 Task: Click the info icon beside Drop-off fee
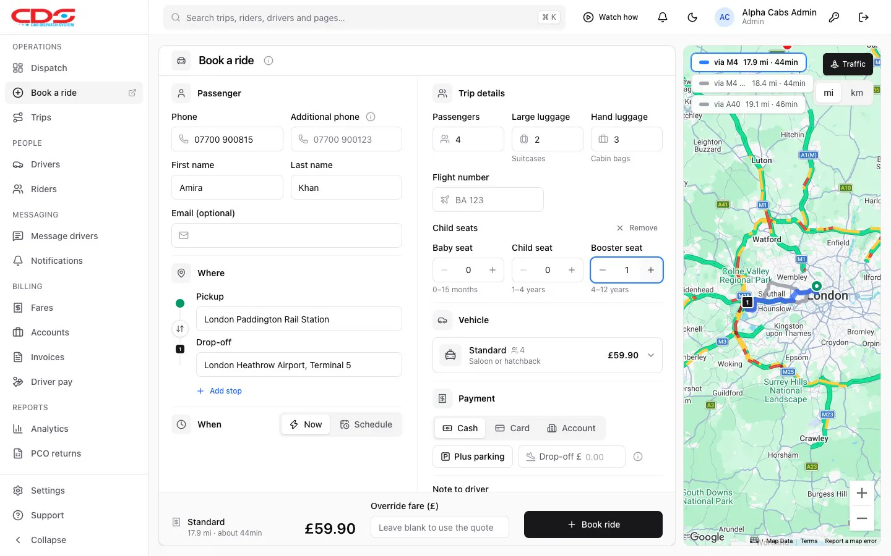638,457
